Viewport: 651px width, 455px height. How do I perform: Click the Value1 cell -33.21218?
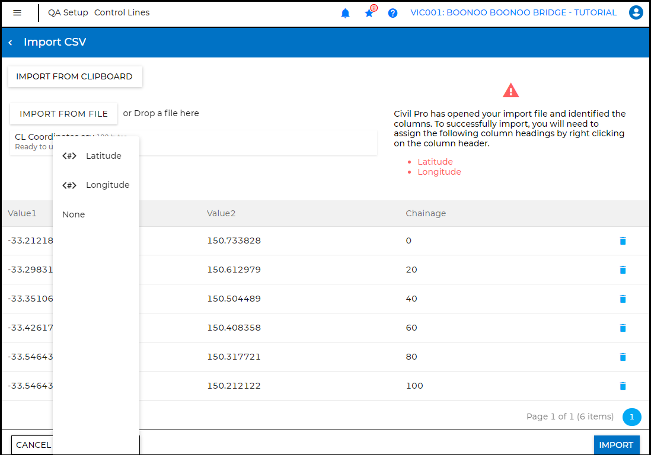click(30, 241)
